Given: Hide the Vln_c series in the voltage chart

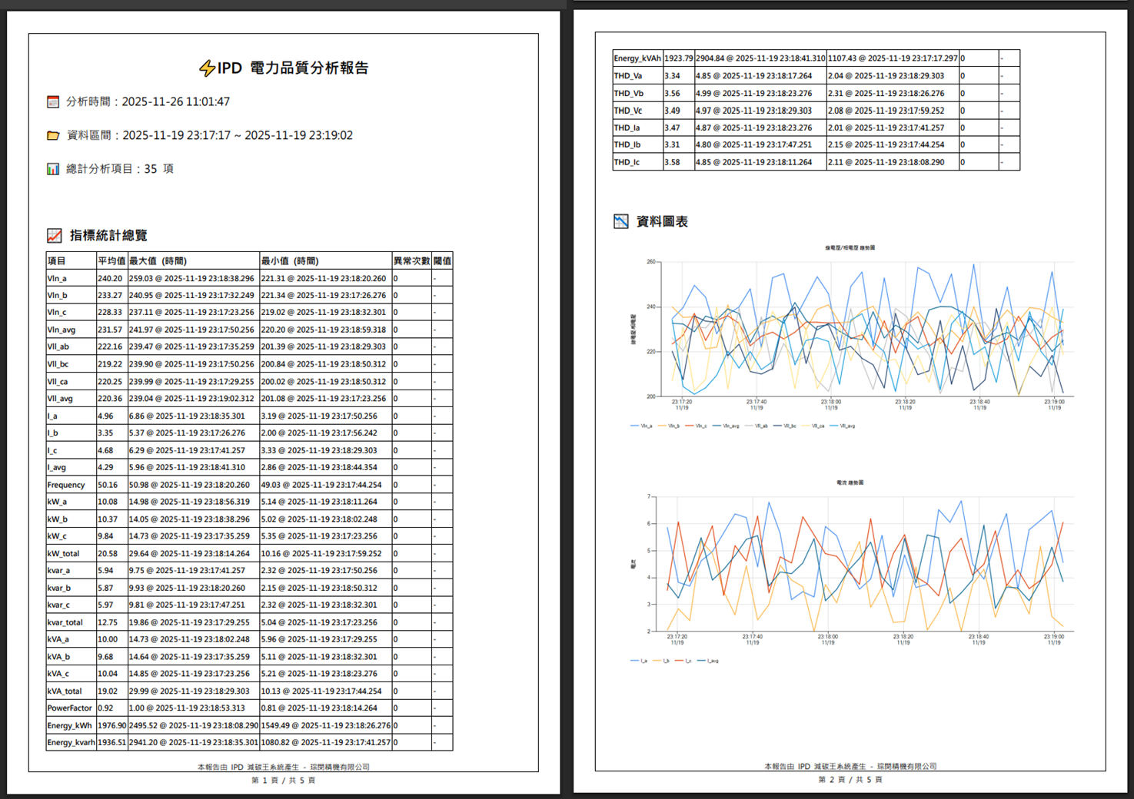Looking at the screenshot, I should click(688, 425).
